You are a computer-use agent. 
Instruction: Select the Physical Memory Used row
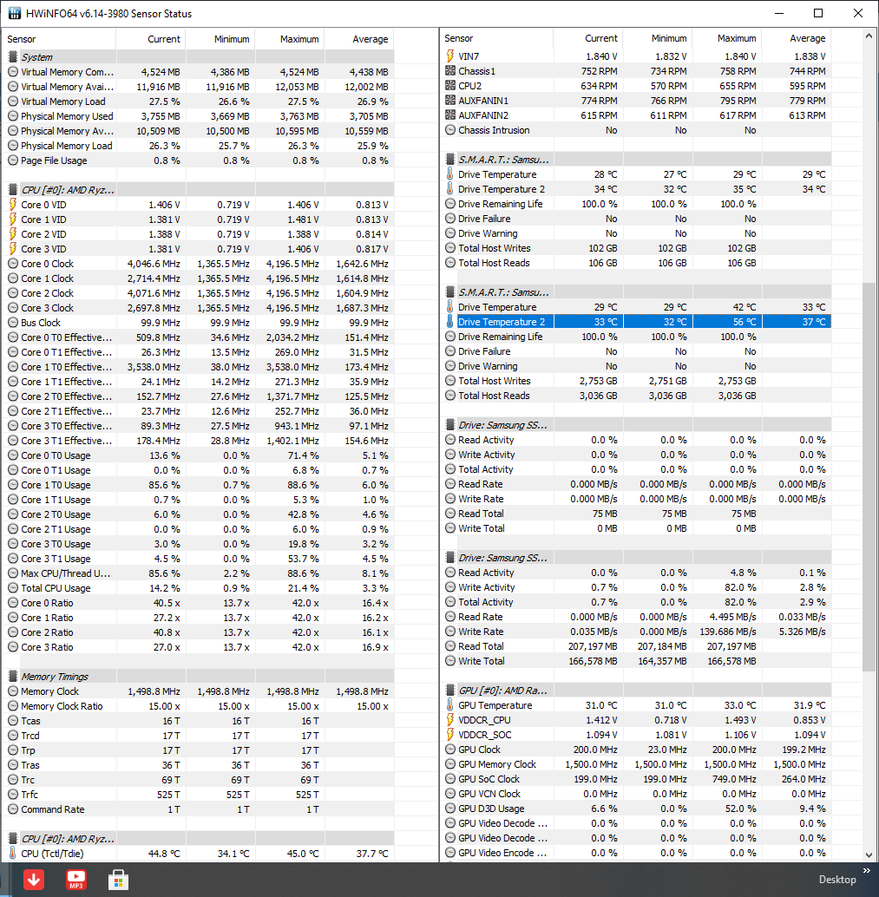click(x=198, y=116)
